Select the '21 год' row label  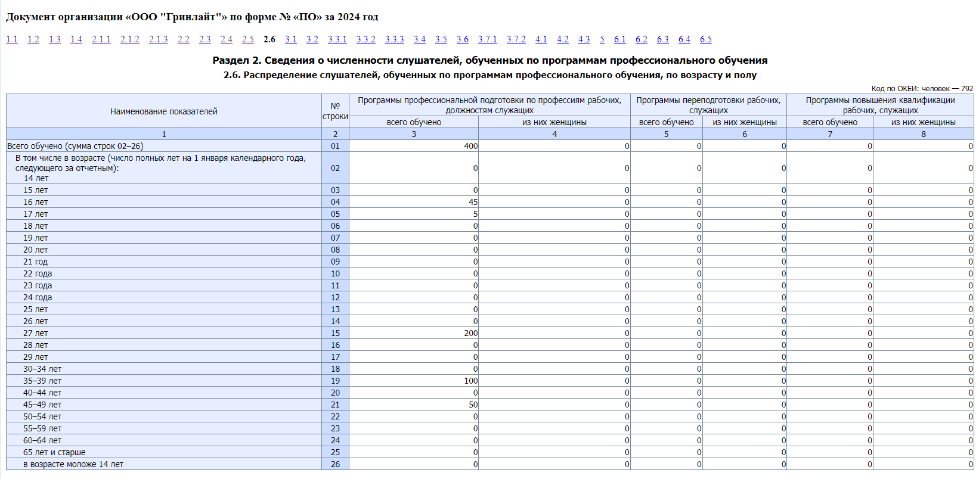pos(35,262)
